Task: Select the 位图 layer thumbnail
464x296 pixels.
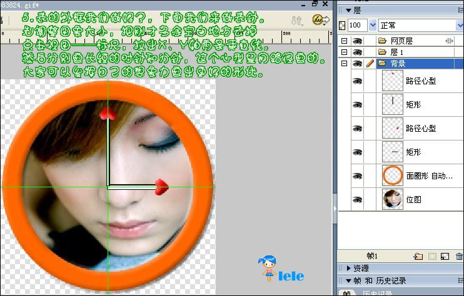Action: (x=393, y=199)
